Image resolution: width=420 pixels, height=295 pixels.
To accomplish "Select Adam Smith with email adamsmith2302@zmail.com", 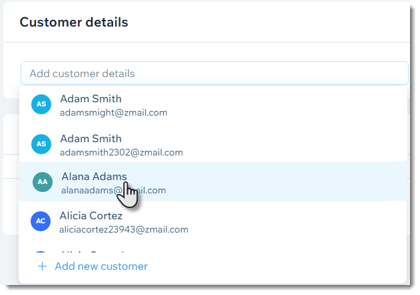I will [213, 145].
